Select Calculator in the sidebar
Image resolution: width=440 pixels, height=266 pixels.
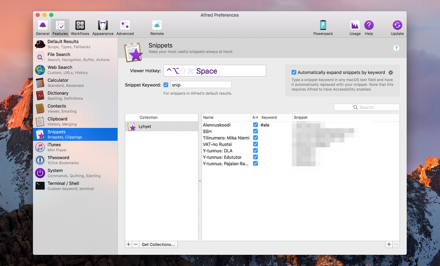coord(75,83)
